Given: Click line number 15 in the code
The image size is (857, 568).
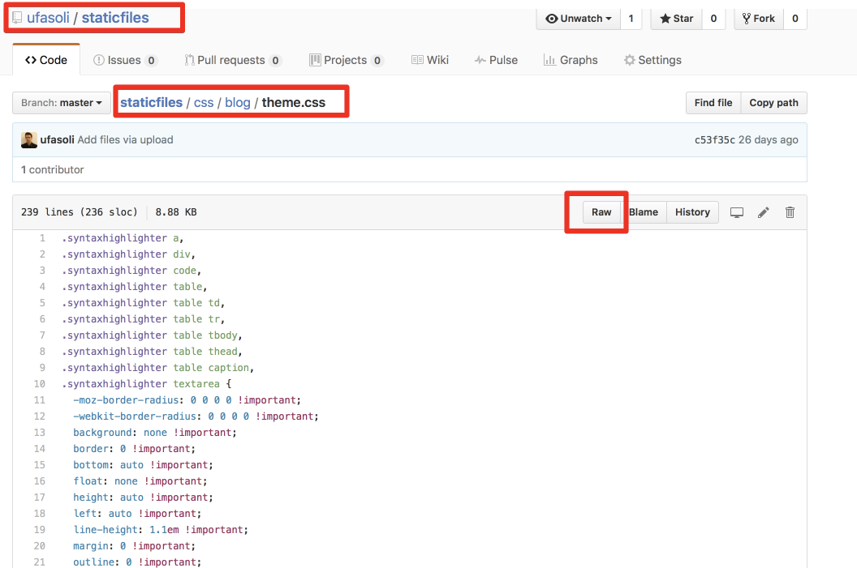Looking at the screenshot, I should tap(39, 465).
